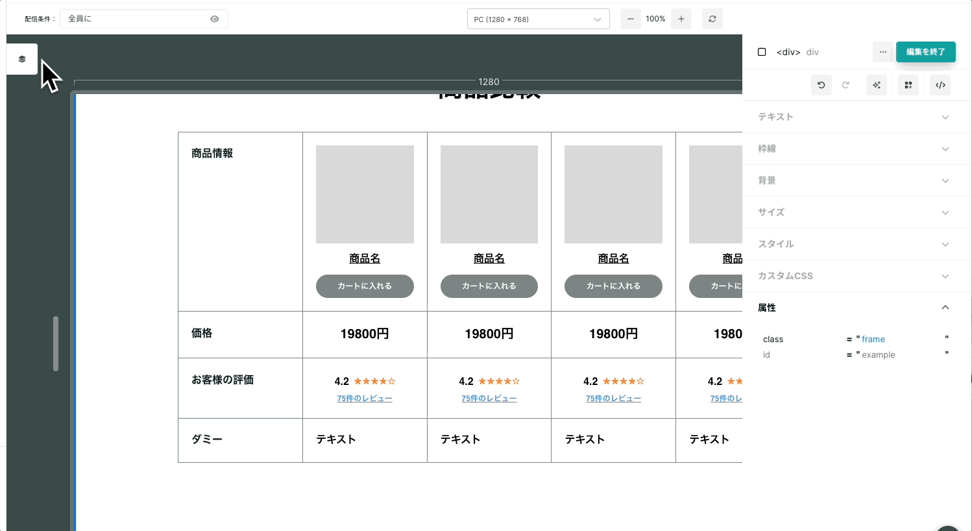
Task: Open the second 75件のレビュー link
Action: tap(489, 399)
